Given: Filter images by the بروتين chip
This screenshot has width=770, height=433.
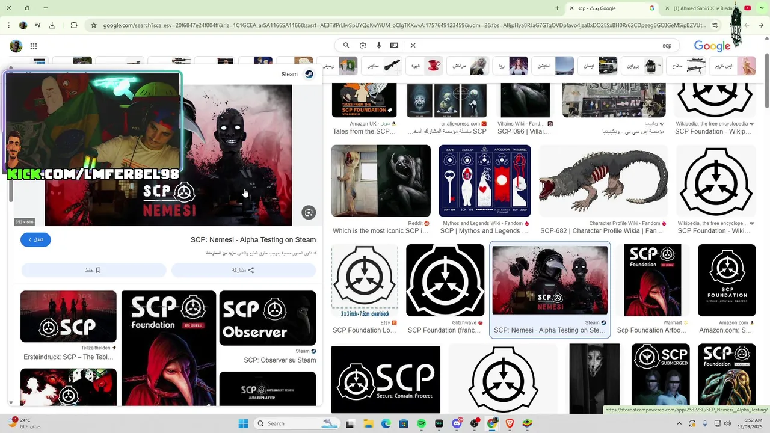Looking at the screenshot, I should pos(641,66).
